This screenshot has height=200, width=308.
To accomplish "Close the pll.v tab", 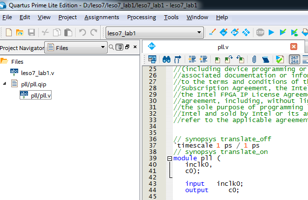I will coord(294,47).
